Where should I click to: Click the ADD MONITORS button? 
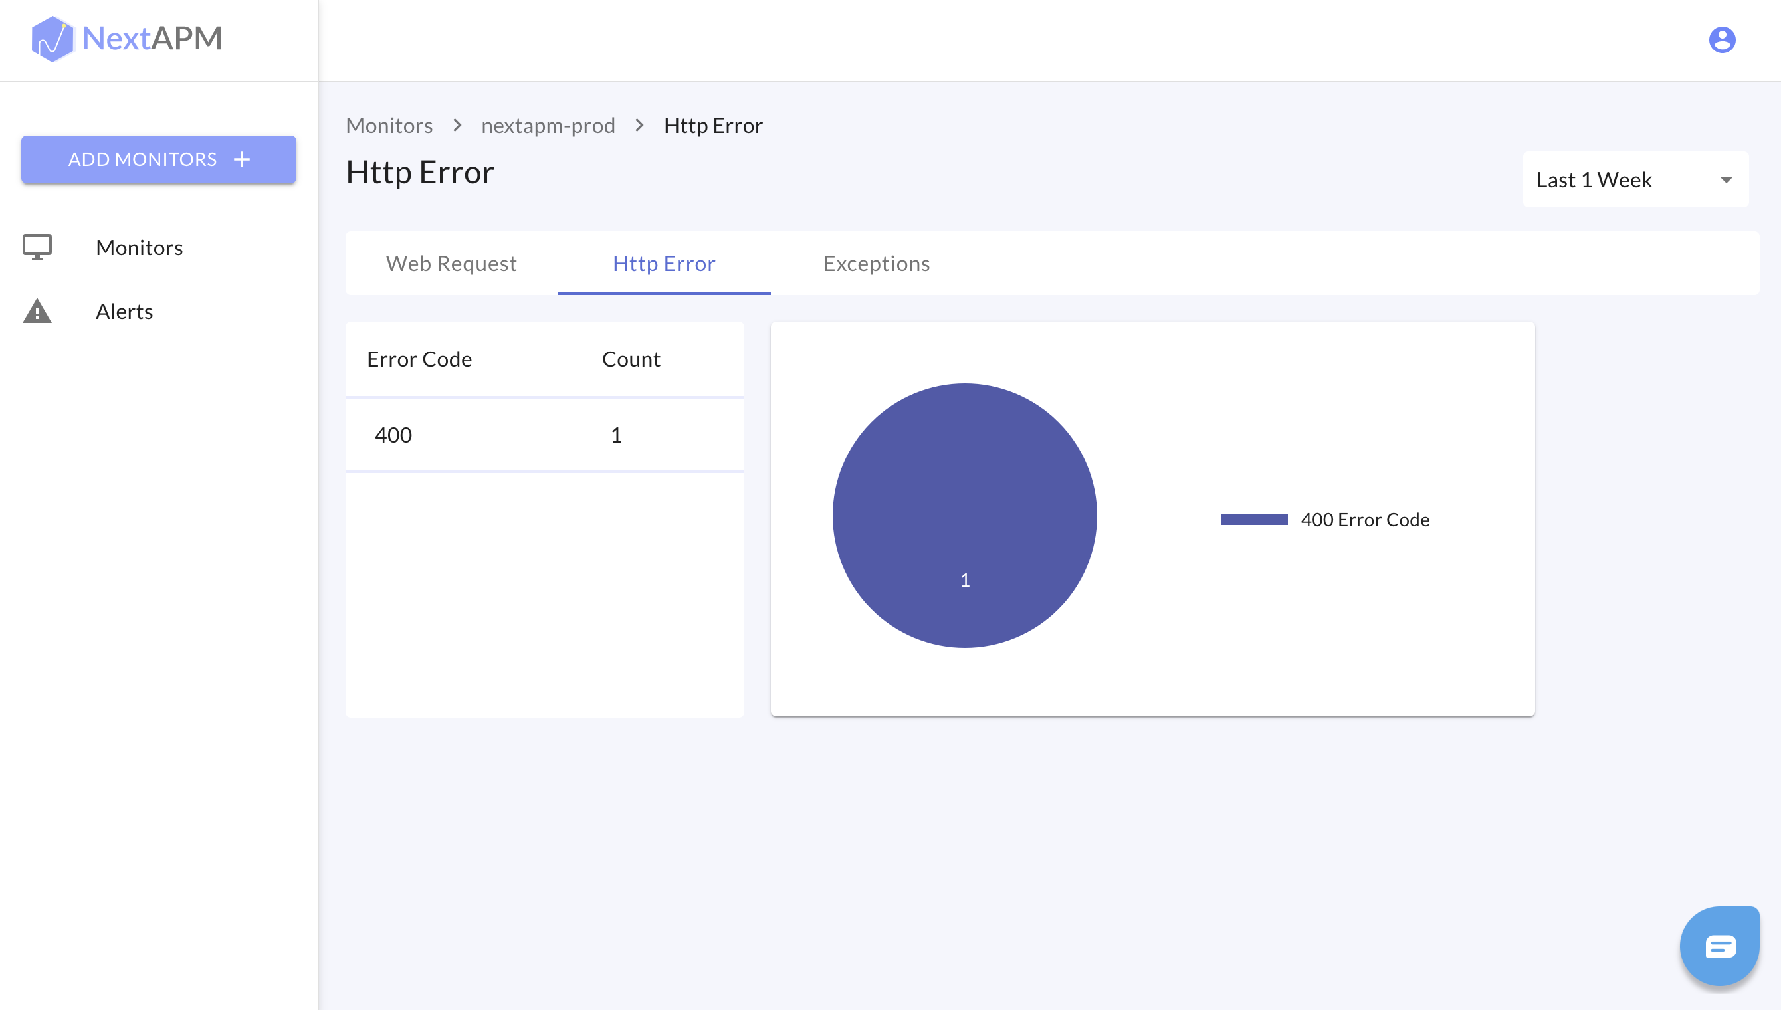(158, 159)
